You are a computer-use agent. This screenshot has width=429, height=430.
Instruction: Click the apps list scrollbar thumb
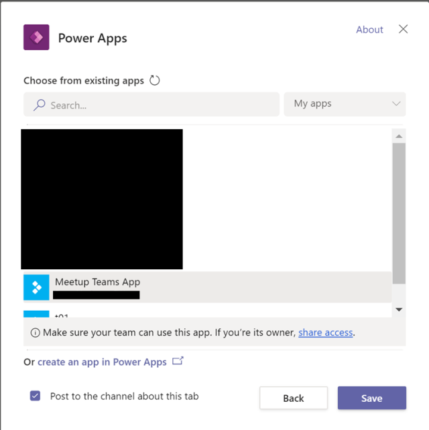399,214
